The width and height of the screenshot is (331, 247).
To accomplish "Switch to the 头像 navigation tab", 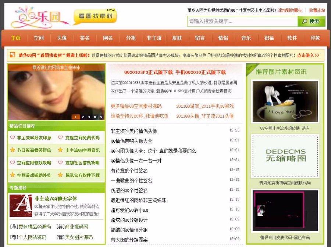I will point(61,38).
